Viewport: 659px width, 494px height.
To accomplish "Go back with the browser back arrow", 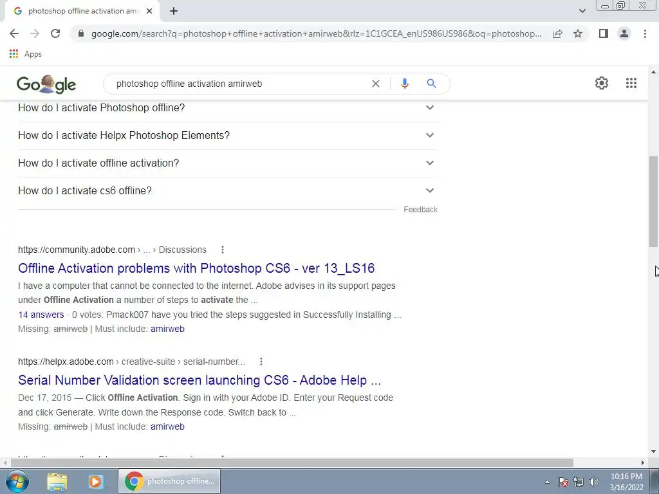I will 14,33.
